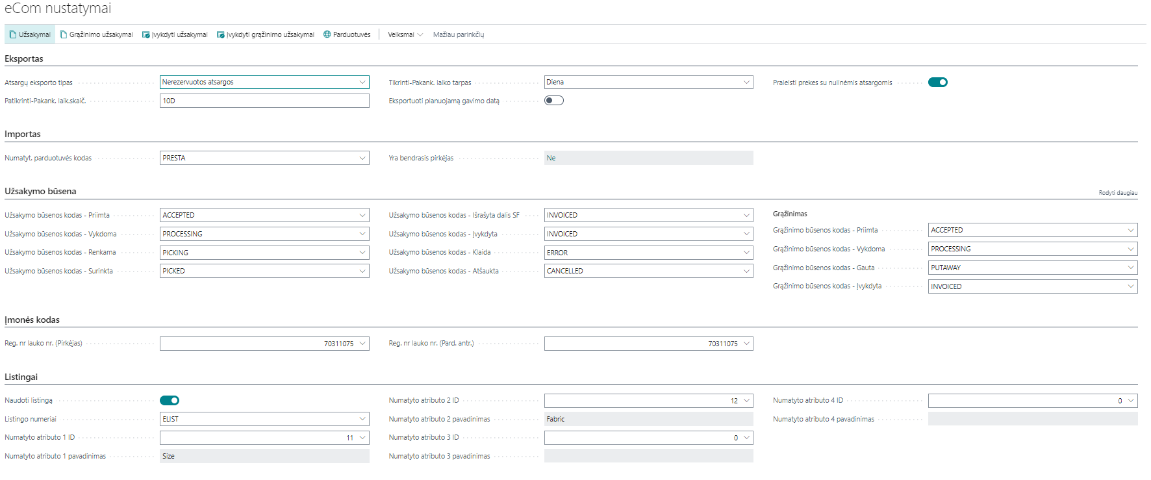Open Grąžinimo būsenos kodas - Priimta dropdown
Viewport: 1151px width, 480px height.
coord(1131,230)
